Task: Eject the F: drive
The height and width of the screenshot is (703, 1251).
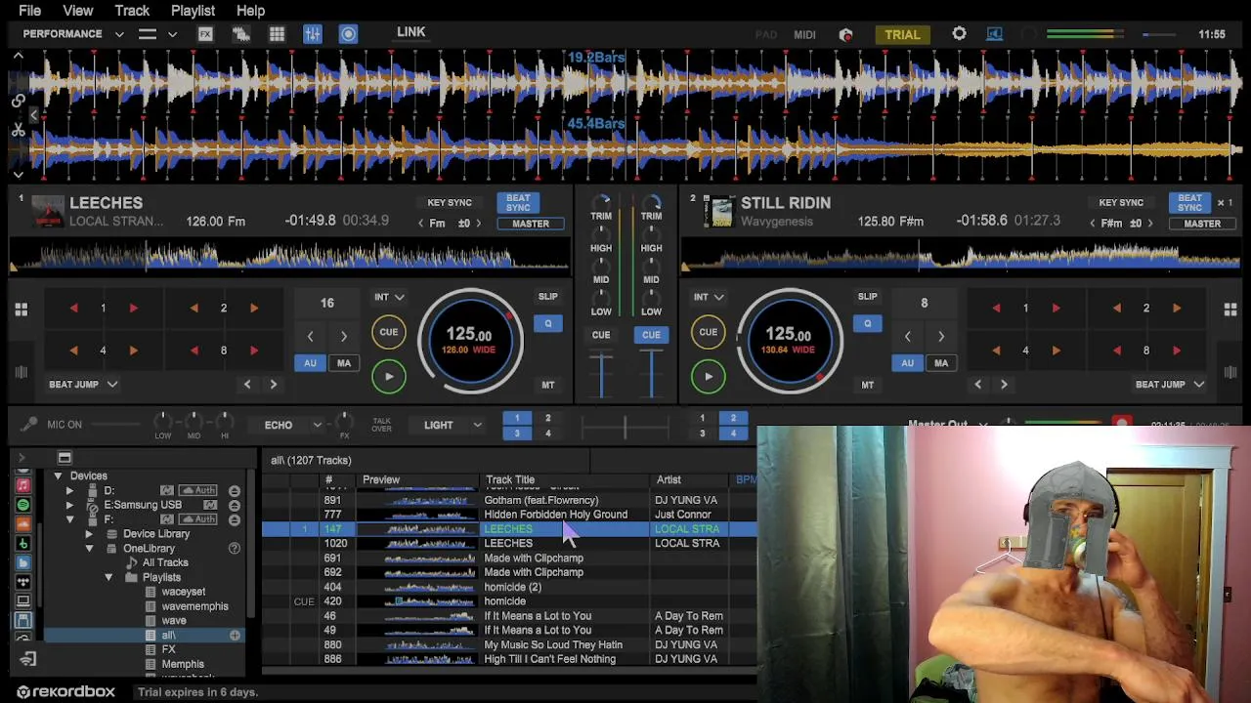Action: [235, 519]
